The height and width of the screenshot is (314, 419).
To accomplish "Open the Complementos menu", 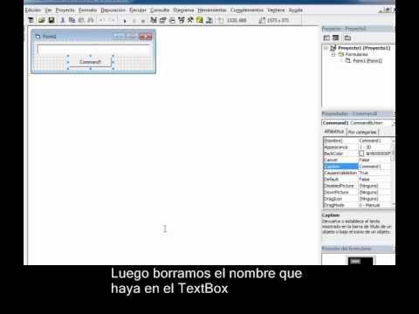I will [247, 10].
